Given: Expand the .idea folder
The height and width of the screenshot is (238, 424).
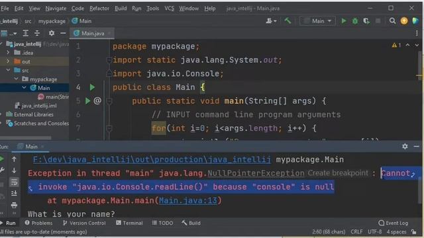Looking at the screenshot, I should pyautogui.click(x=8, y=52).
